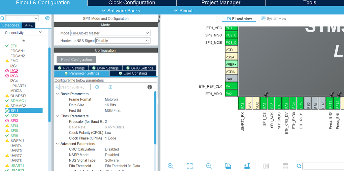Zoom in on the pinout view
Viewport: 344px width, 171px height.
tap(170, 166)
